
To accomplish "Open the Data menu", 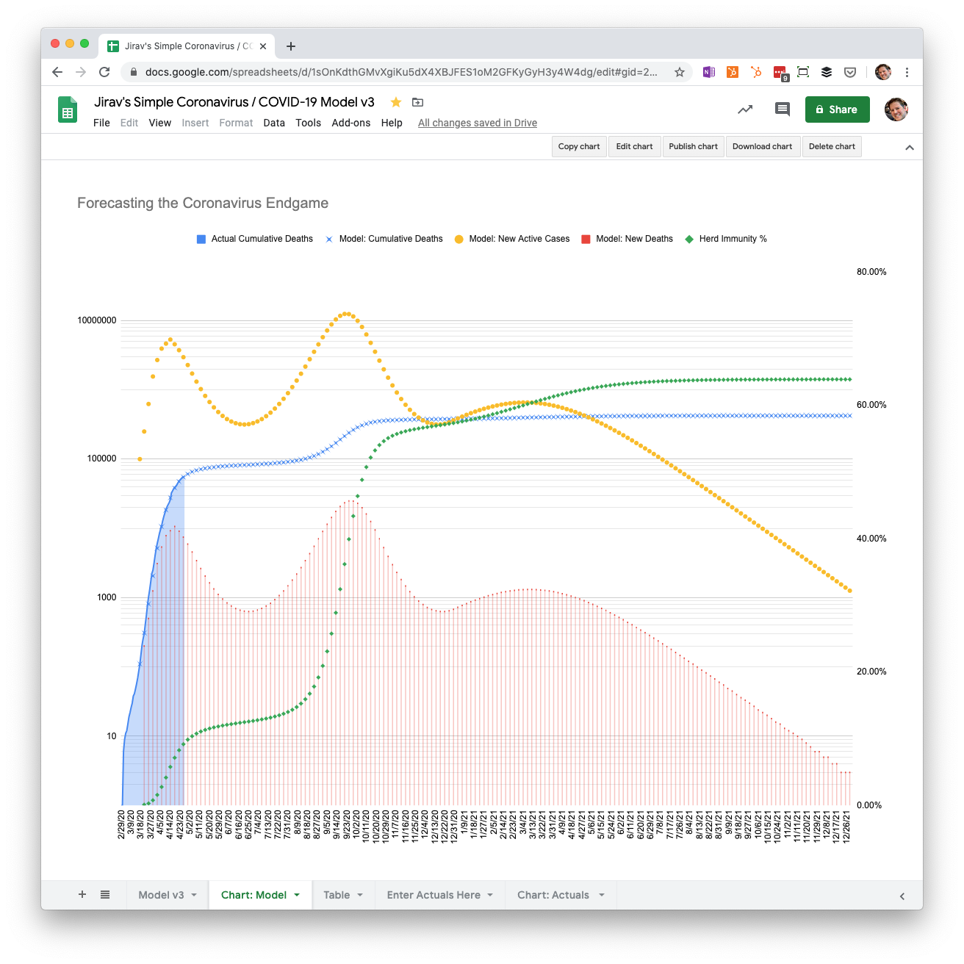I will [274, 123].
